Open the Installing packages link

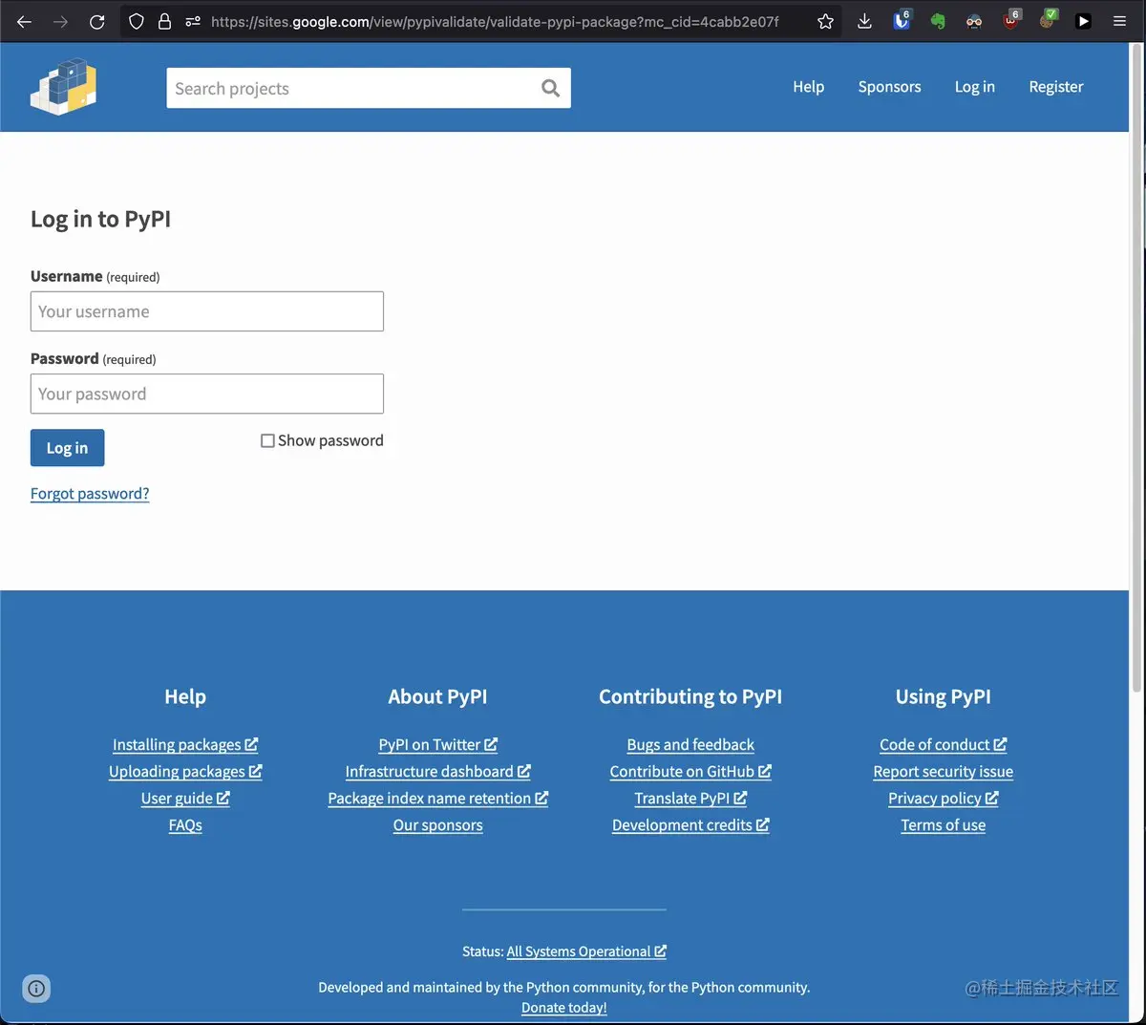[x=185, y=745]
